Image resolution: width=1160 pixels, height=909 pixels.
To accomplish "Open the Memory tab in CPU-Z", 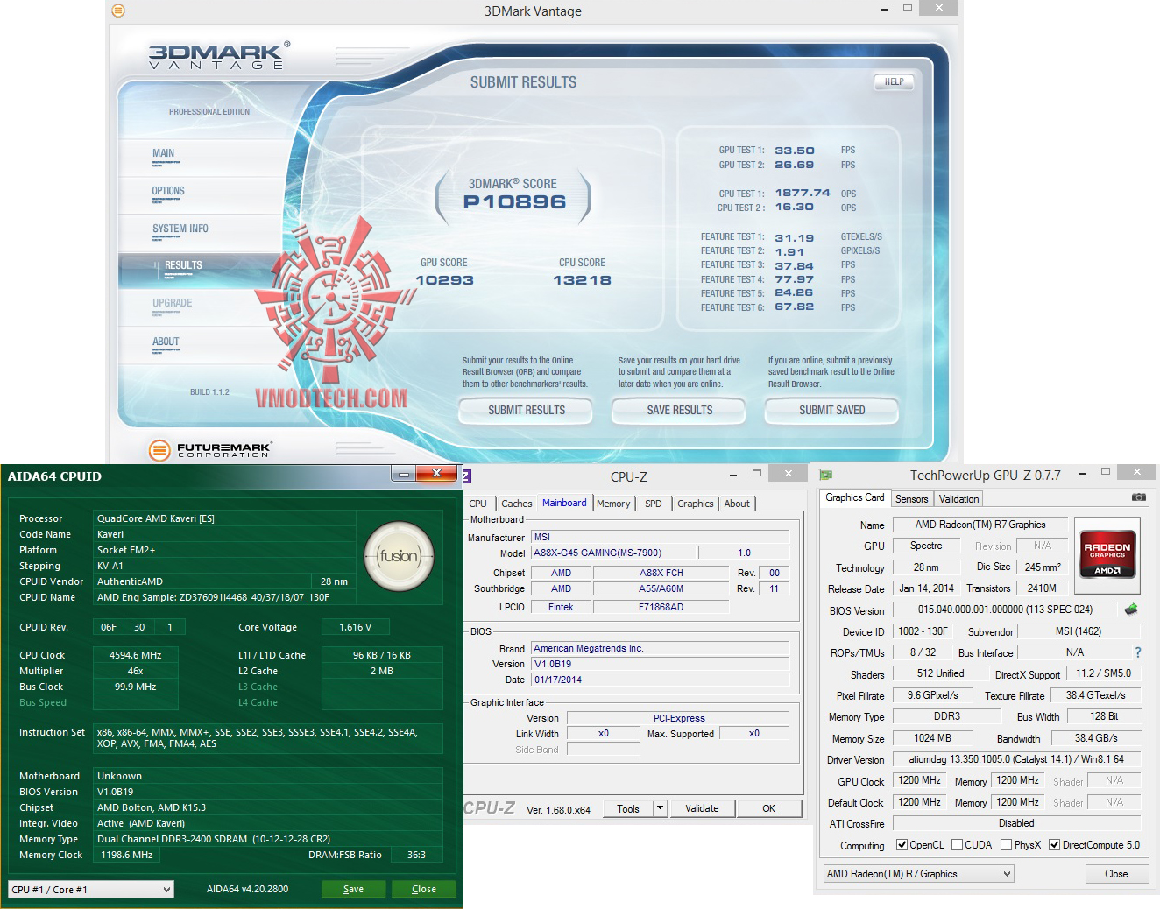I will coord(613,504).
